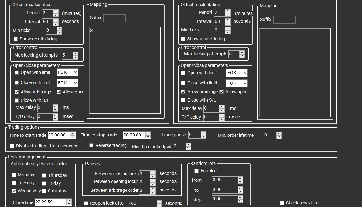Click up arrow on Close time field
This screenshot has width=362, height=207.
69,201
